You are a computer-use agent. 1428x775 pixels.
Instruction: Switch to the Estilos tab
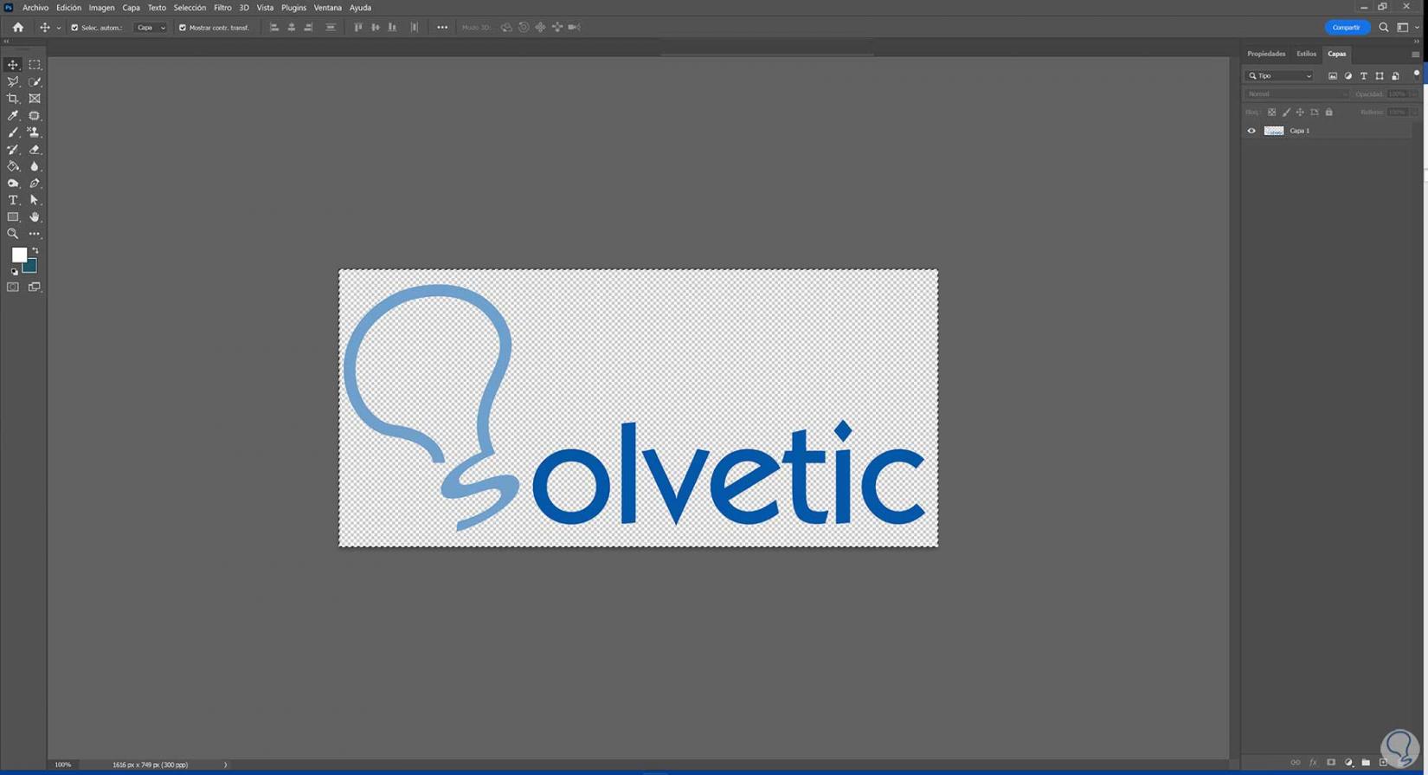click(1306, 54)
